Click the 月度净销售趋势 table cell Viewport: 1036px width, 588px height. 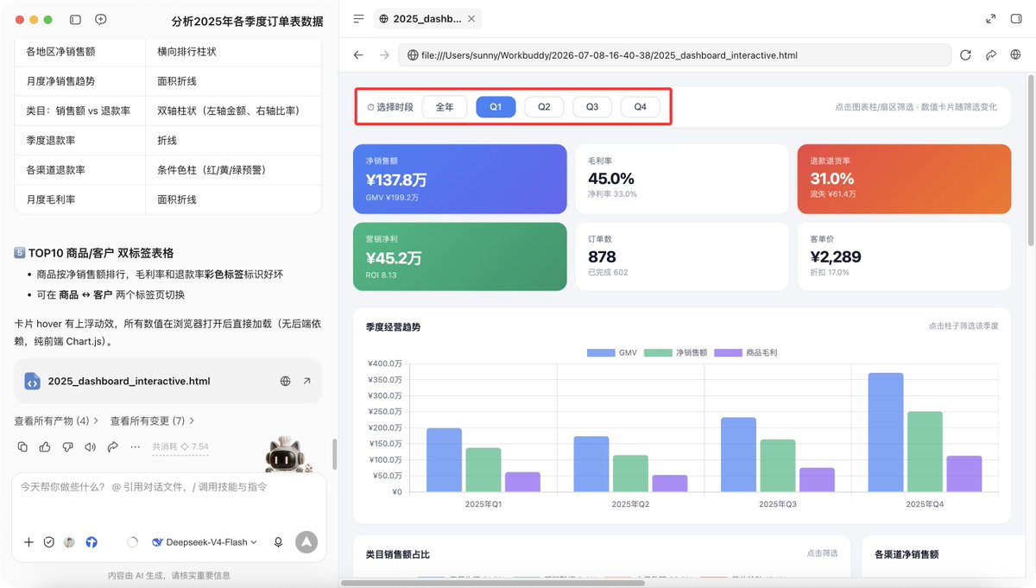point(79,81)
